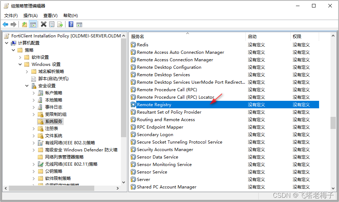Select the 系统服务 tree item

point(54,122)
